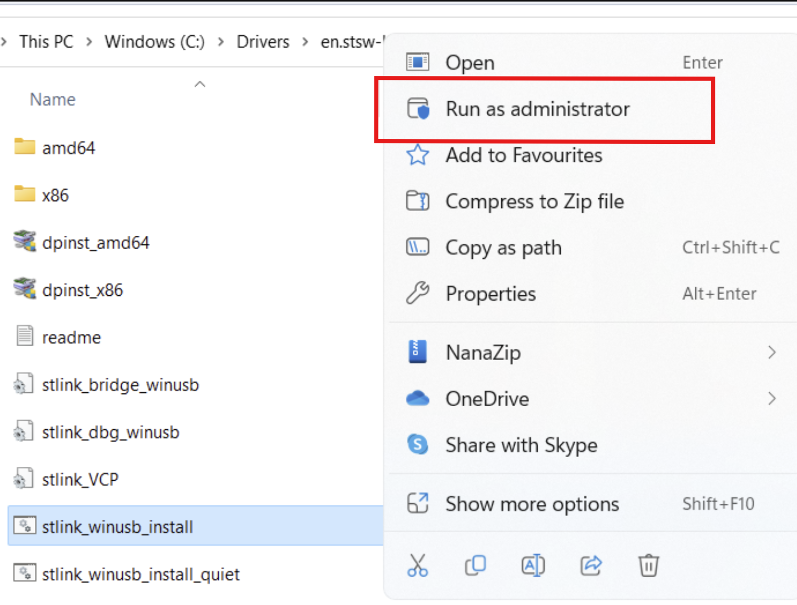The image size is (797, 605).
Task: Select the stlink_VCP file name
Action: [x=80, y=480]
